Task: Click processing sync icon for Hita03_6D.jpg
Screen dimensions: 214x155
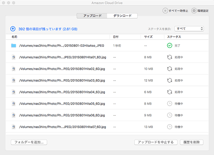Action: [169, 80]
